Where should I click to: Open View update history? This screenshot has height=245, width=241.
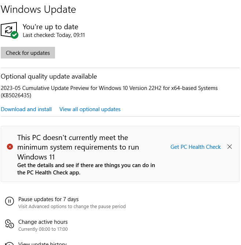pos(42,244)
